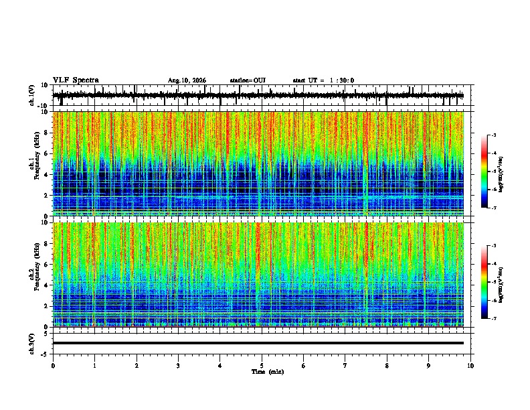Click the "-3" label on ch.1 color scale
The image size is (530, 410).
pyautogui.click(x=494, y=135)
